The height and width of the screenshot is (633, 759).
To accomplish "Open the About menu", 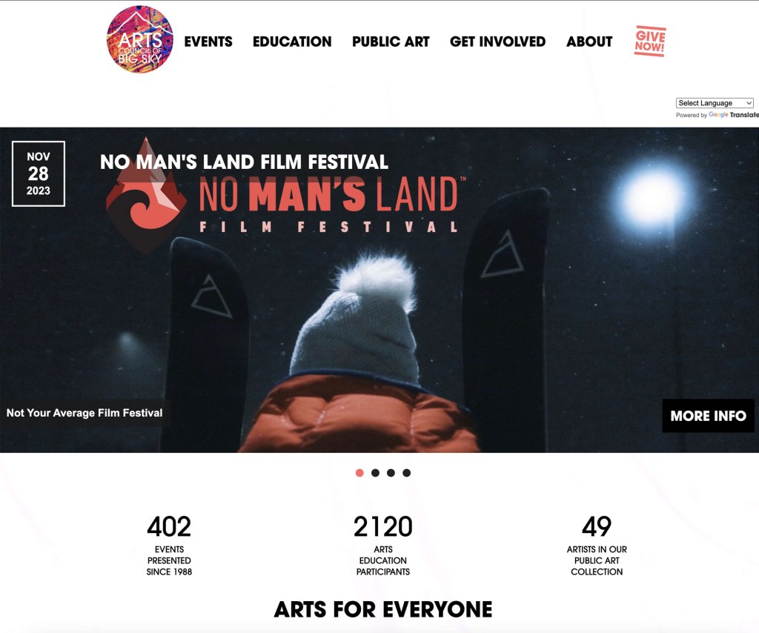I will click(x=589, y=42).
